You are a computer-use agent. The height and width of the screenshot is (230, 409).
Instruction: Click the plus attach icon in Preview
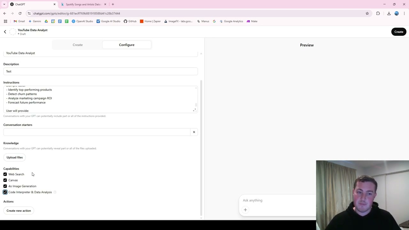[x=245, y=210]
